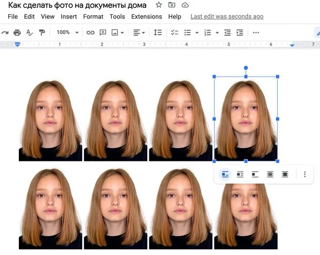The image size is (320, 255).
Task: Open the View menu
Action: pos(48,17)
